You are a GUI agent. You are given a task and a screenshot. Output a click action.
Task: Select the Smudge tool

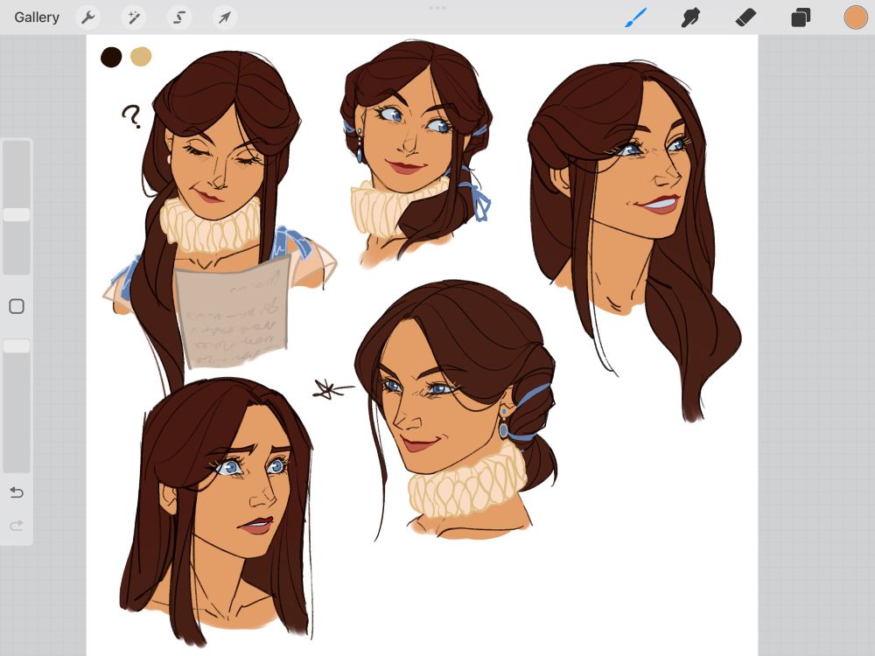[689, 17]
